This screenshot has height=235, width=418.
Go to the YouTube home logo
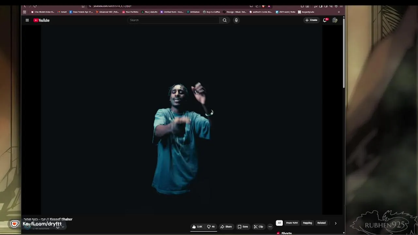click(41, 20)
